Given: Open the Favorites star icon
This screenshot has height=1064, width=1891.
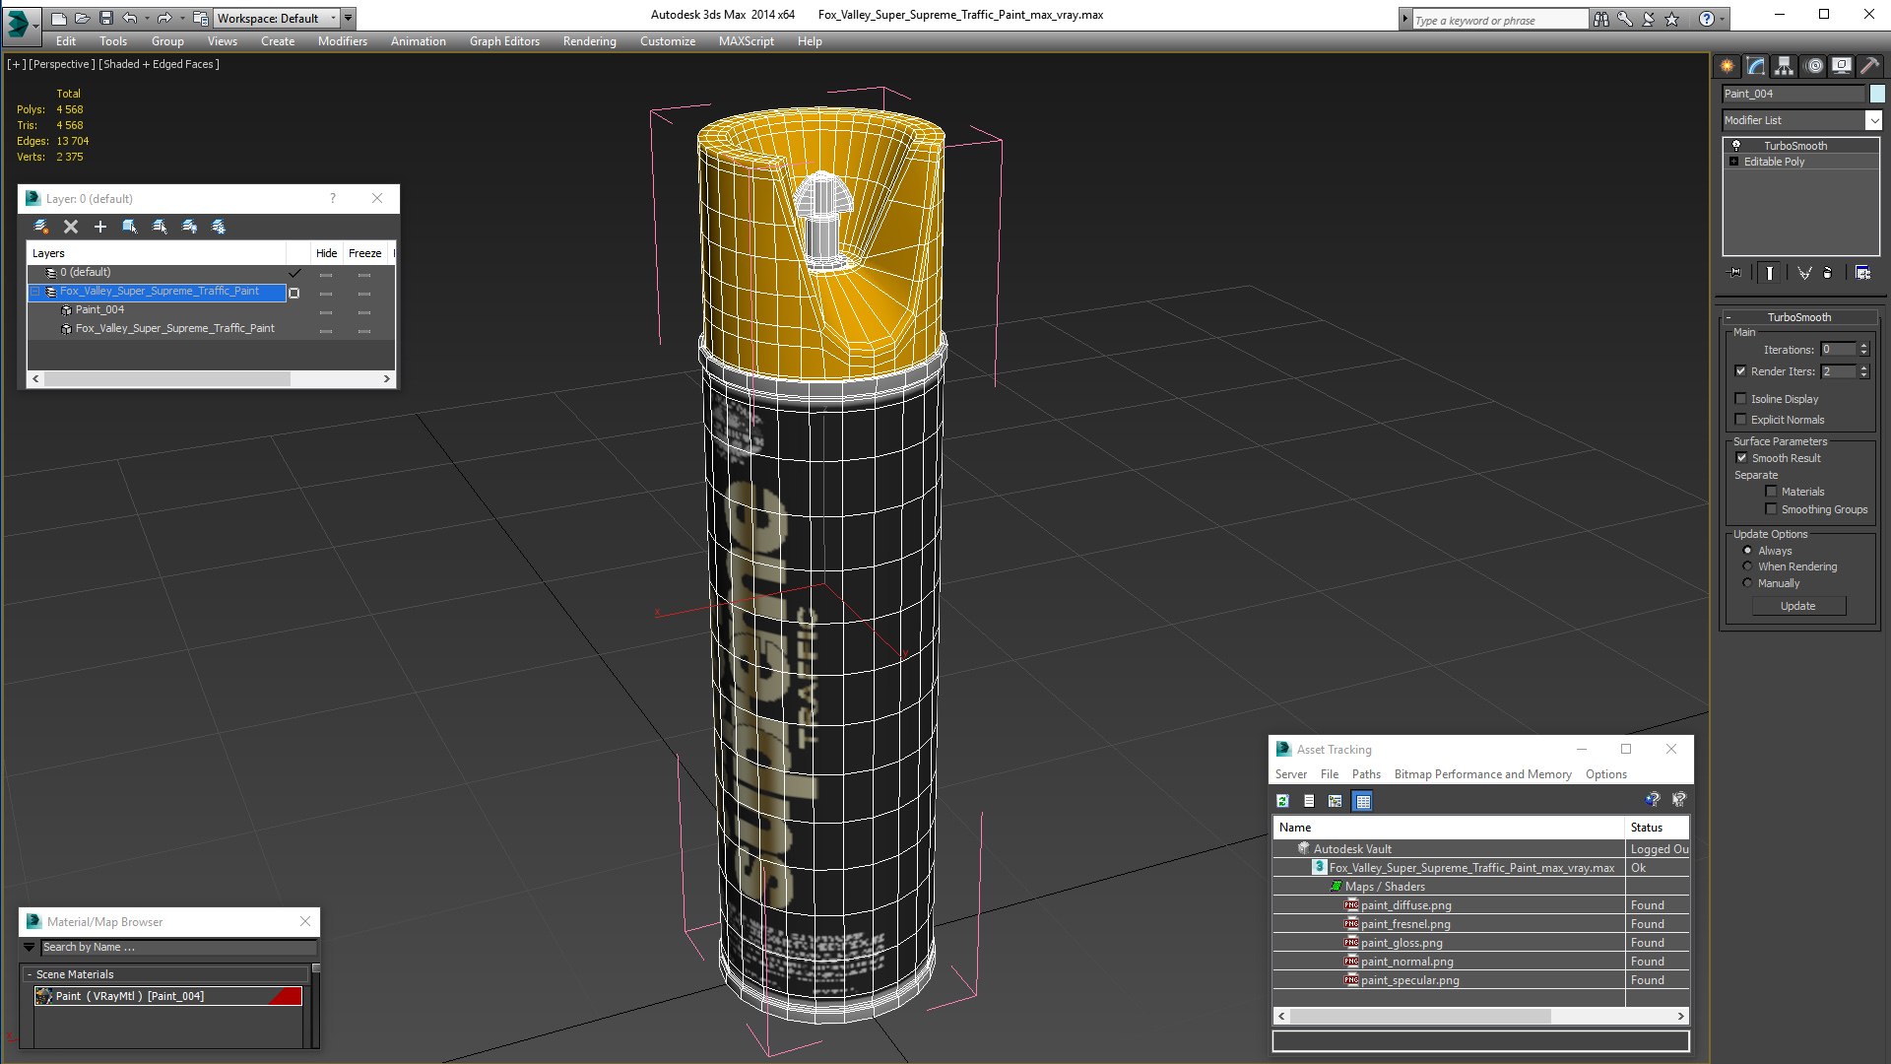Looking at the screenshot, I should coord(1672,19).
